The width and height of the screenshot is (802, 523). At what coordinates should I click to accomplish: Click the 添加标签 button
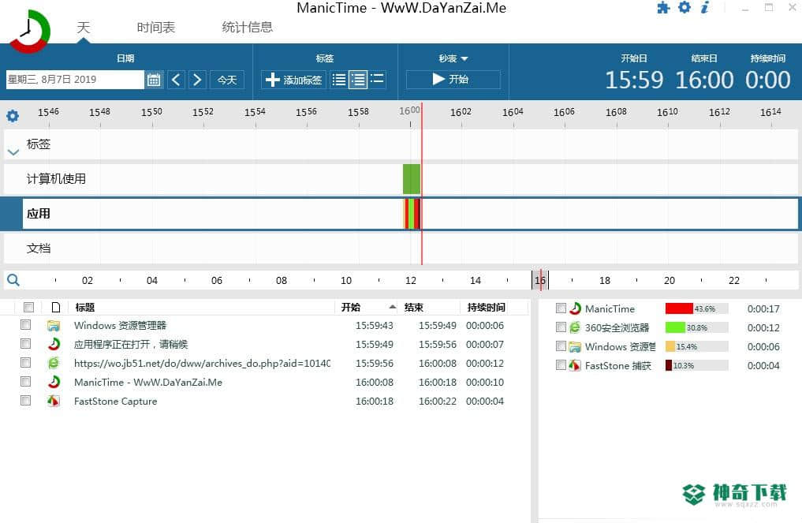(x=294, y=80)
